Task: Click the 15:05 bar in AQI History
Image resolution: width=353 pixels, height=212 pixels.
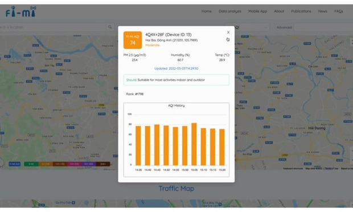Action: tap(194, 144)
